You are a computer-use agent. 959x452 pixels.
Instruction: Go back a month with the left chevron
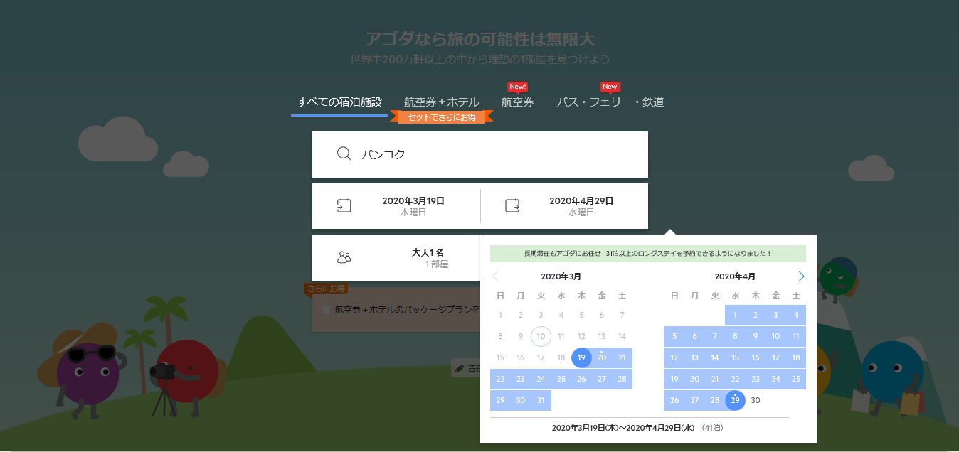coord(496,276)
